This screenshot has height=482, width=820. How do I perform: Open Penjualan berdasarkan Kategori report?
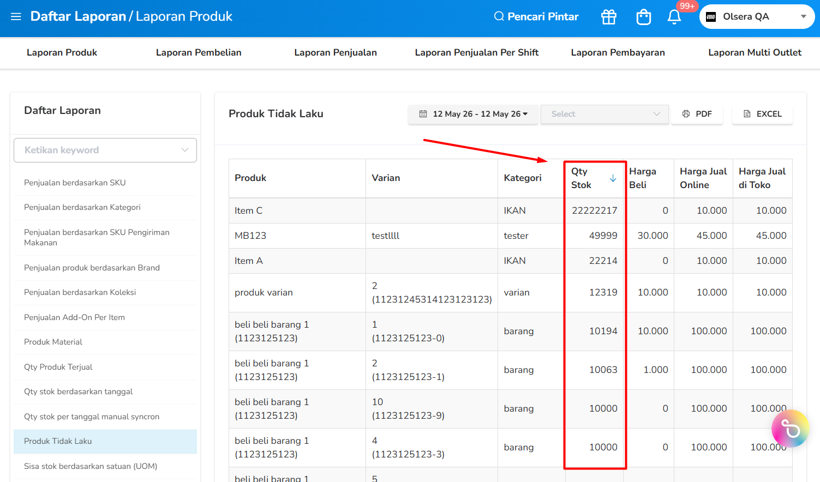tap(105, 207)
